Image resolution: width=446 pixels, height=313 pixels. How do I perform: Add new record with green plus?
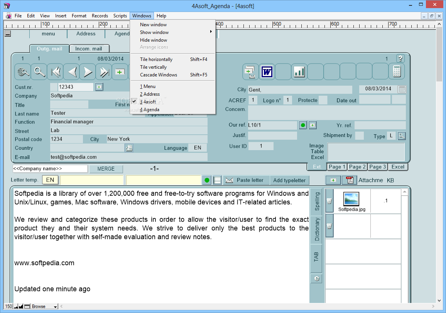[x=120, y=72]
